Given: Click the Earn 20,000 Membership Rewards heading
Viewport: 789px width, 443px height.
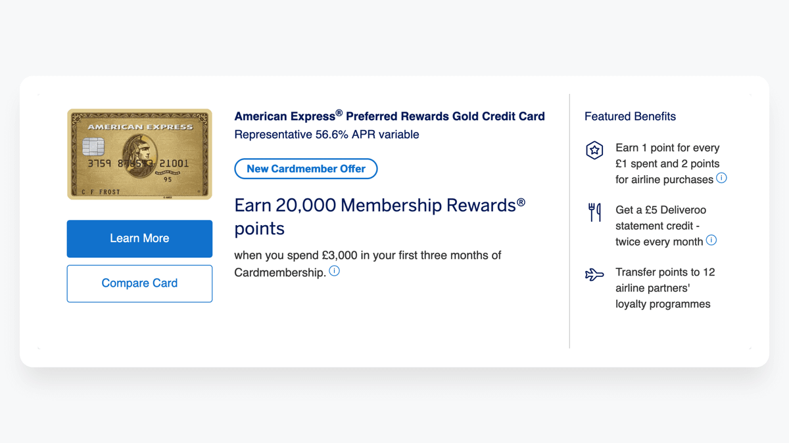Looking at the screenshot, I should pyautogui.click(x=379, y=217).
